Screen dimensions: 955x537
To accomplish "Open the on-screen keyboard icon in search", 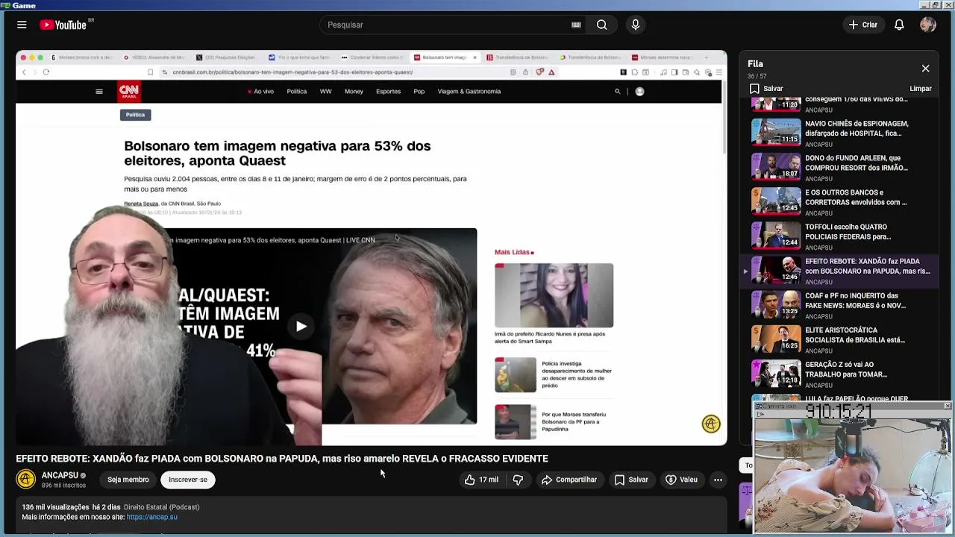I will pyautogui.click(x=576, y=25).
